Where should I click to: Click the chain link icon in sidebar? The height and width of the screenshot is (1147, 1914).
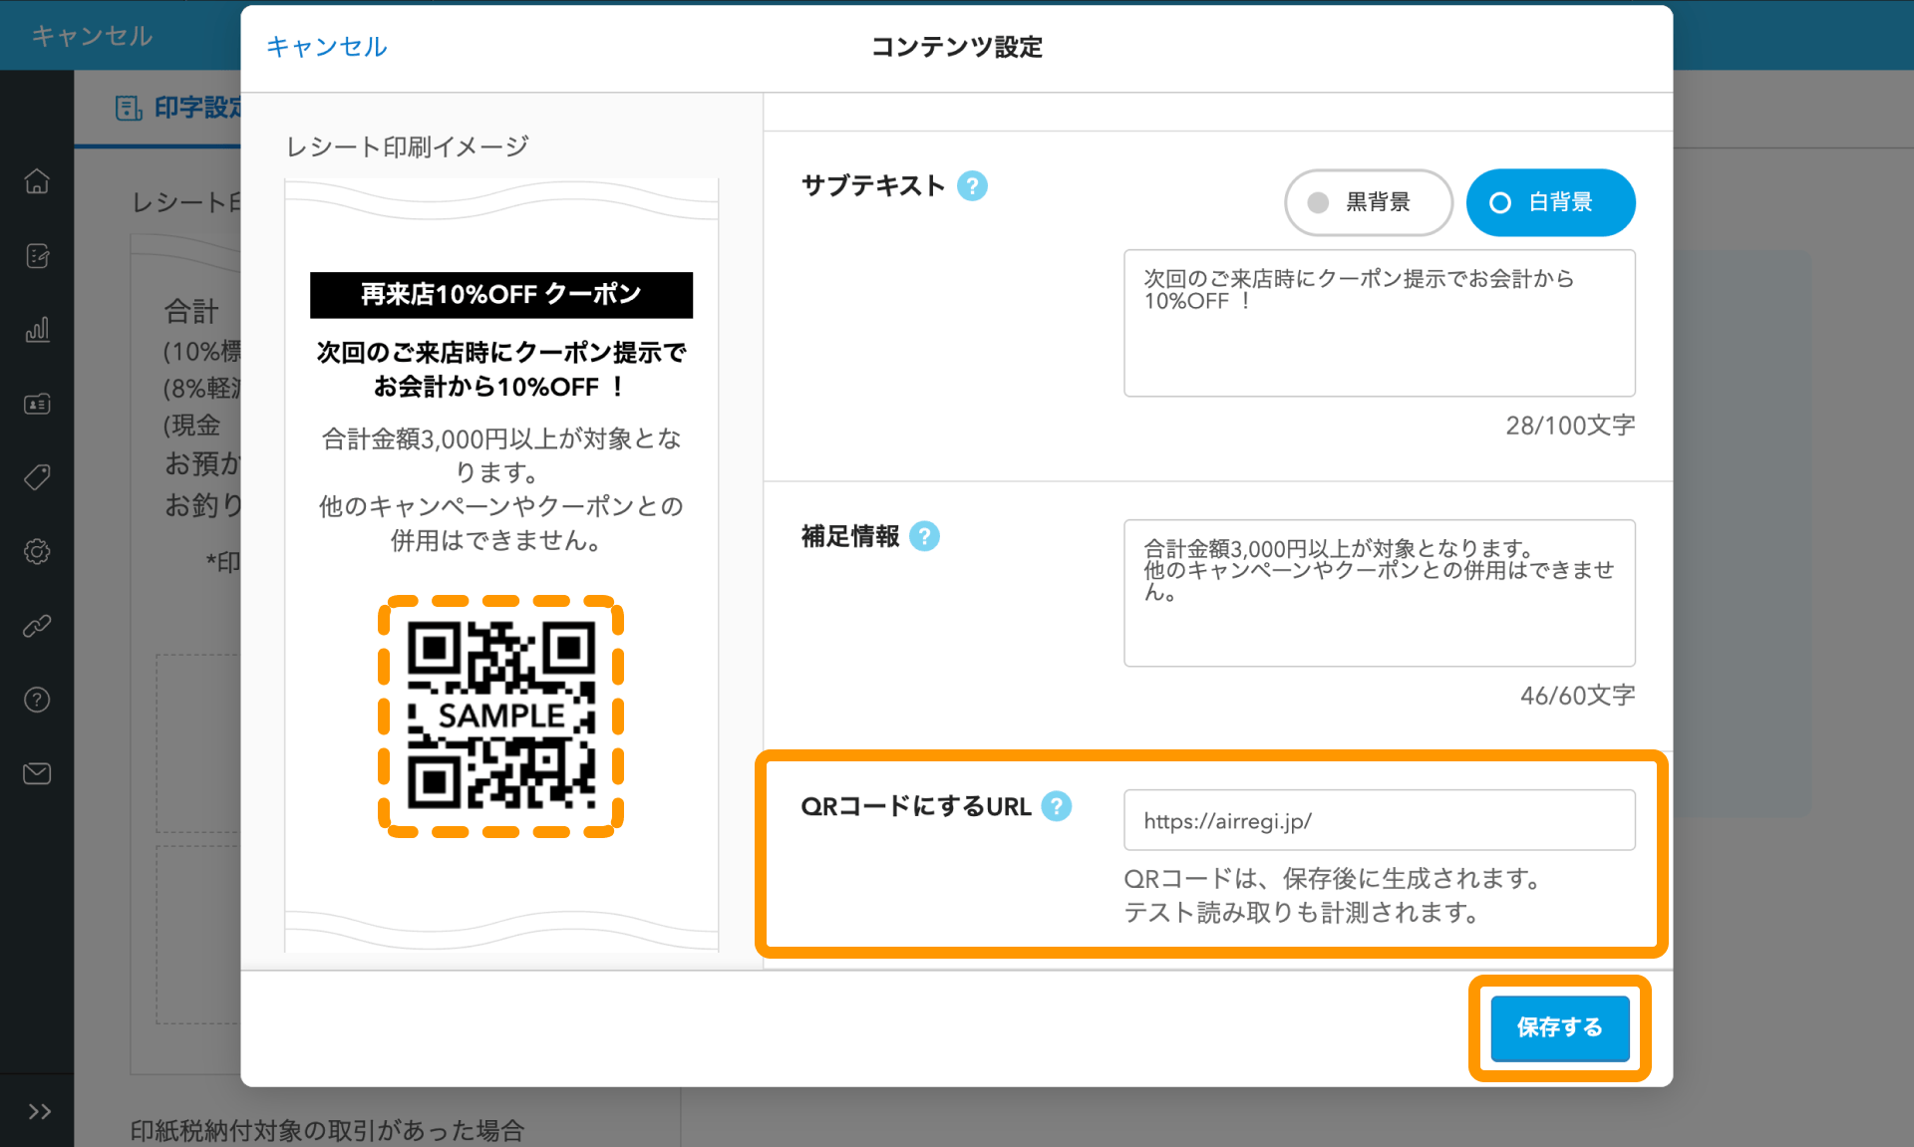tap(37, 626)
